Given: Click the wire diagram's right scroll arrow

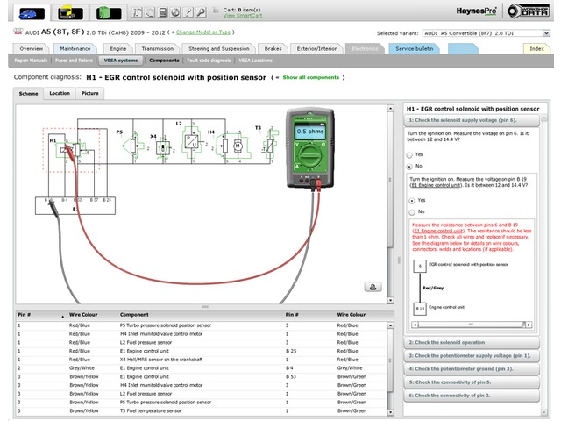Looking at the screenshot, I should click(529, 325).
